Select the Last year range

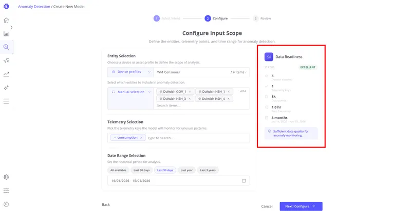(186, 170)
